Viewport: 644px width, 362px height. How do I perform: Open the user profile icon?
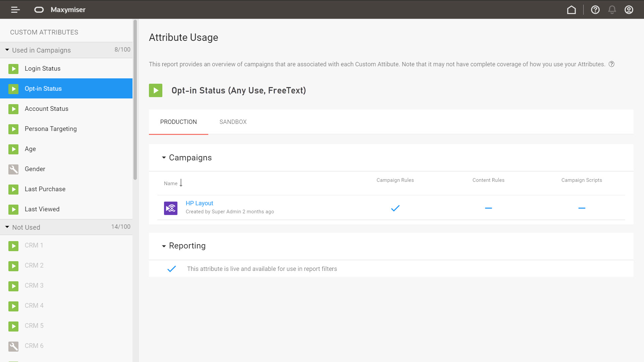(x=629, y=10)
